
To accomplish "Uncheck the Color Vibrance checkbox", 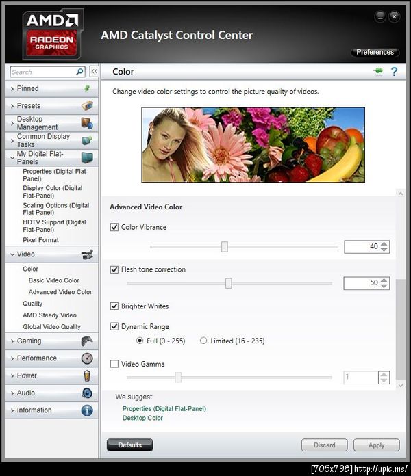I will coord(114,227).
